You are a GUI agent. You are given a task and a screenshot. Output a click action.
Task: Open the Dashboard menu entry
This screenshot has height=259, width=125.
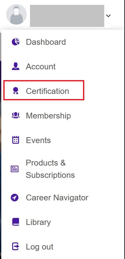pos(46,42)
